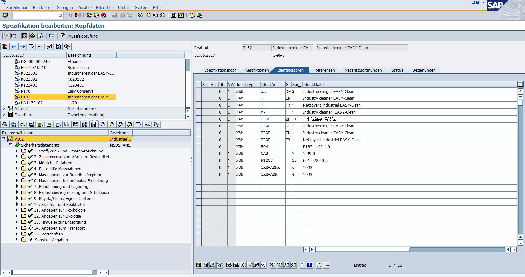Click the red Cancel icon in toolbar
525x277 pixels.
(104, 15)
